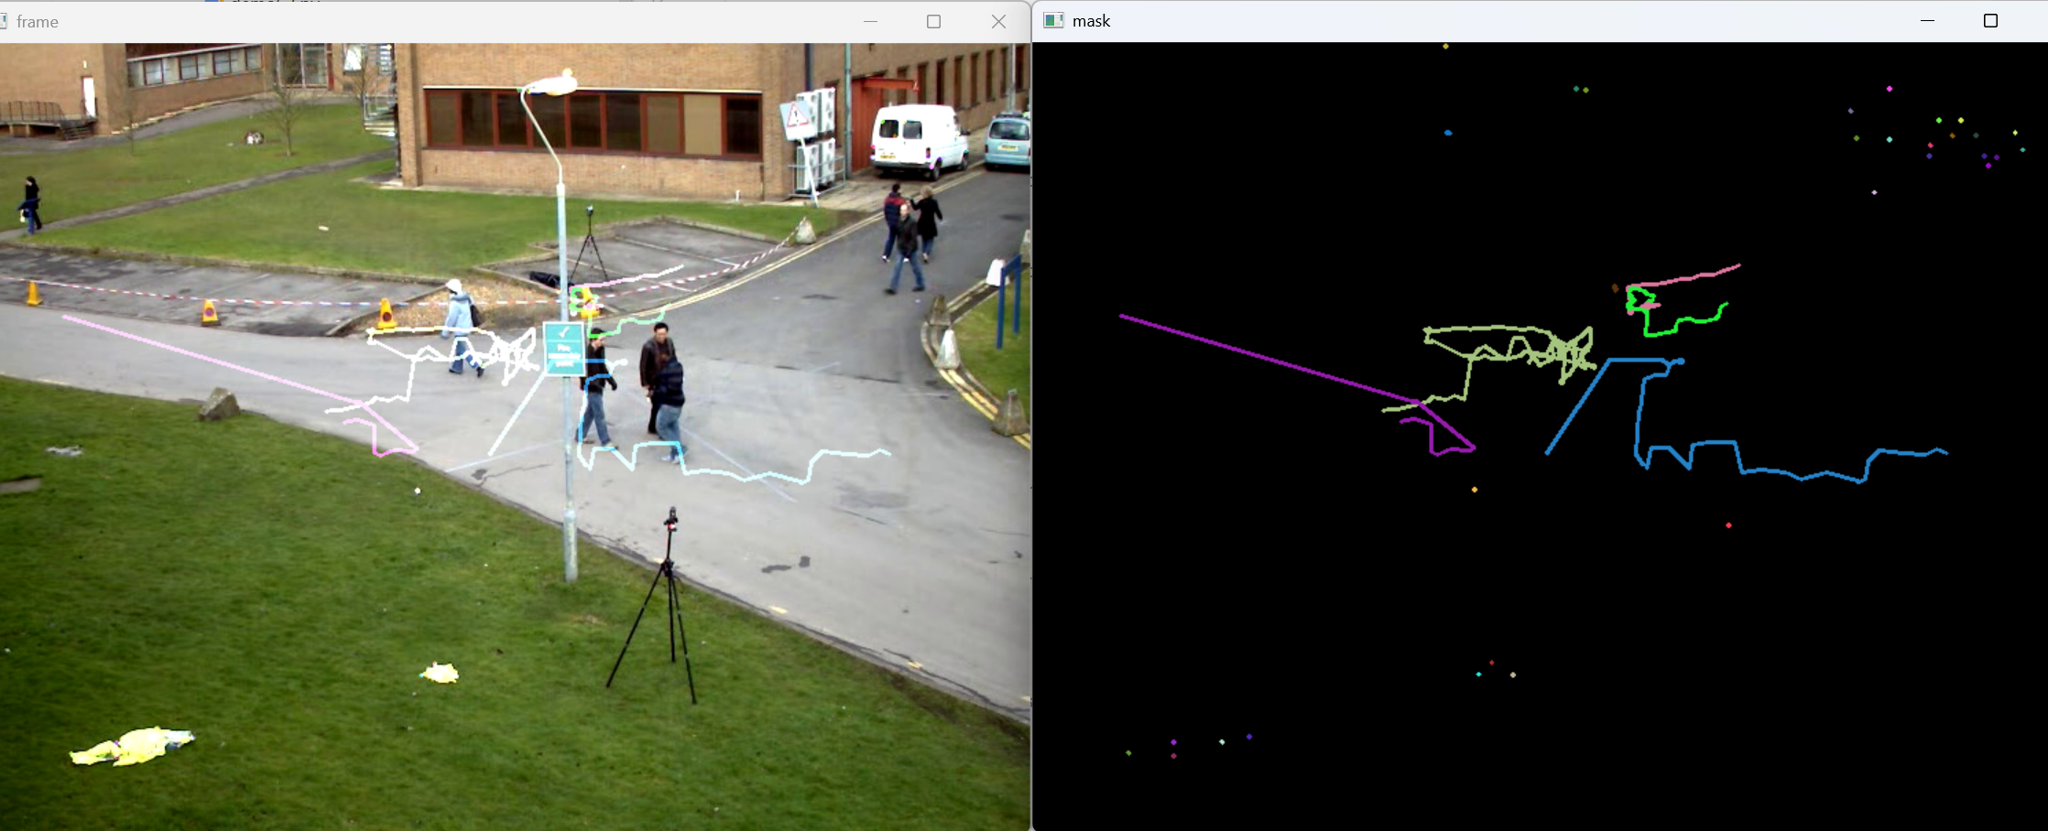
Task: Maximize the frame window
Action: tap(933, 21)
